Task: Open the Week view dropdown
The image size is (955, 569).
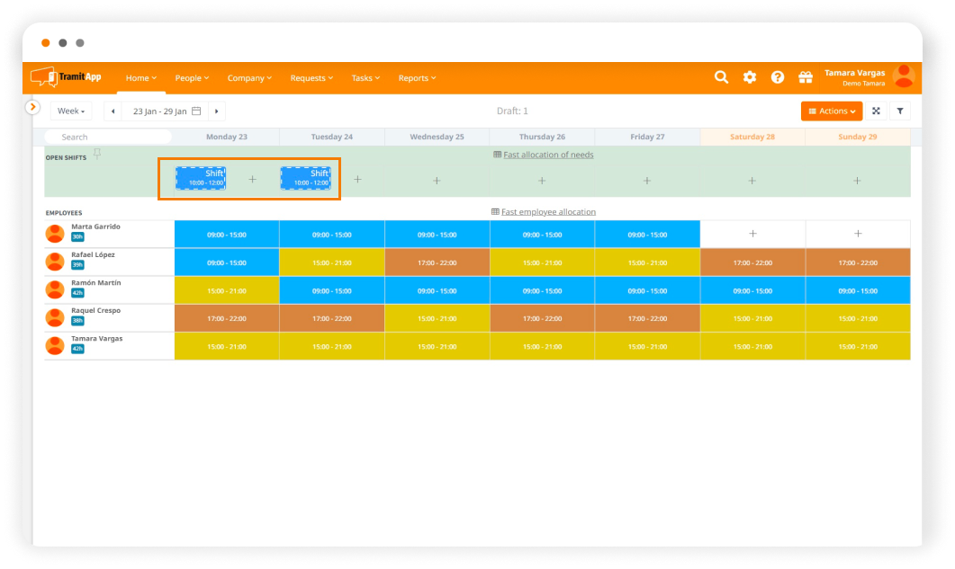Action: point(71,111)
